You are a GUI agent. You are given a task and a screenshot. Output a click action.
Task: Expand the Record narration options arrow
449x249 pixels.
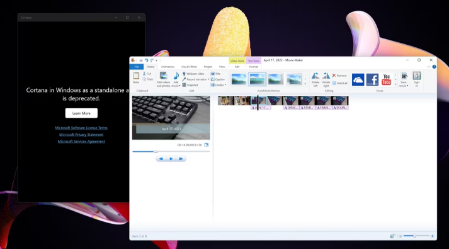(x=208, y=79)
